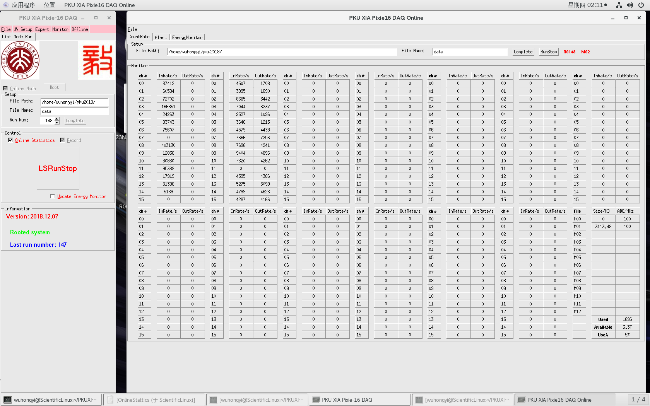Toggle the Online Mode checkbox
650x406 pixels.
click(x=5, y=88)
